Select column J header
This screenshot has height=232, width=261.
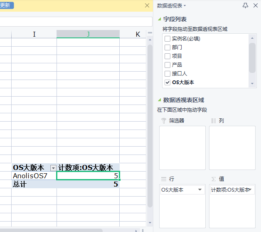88,34
